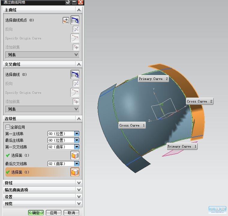The height and width of the screenshot is (216, 228).
Task: Expand 列表 under 主曲线
Action: (x=43, y=55)
